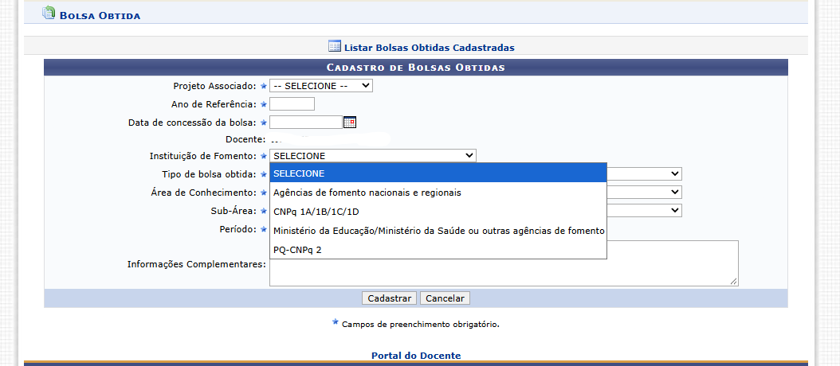Collapse the Instituição de Fomento dropdown
This screenshot has height=366, width=840.
[372, 156]
